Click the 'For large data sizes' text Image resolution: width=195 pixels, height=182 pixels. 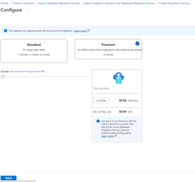[x=34, y=50]
